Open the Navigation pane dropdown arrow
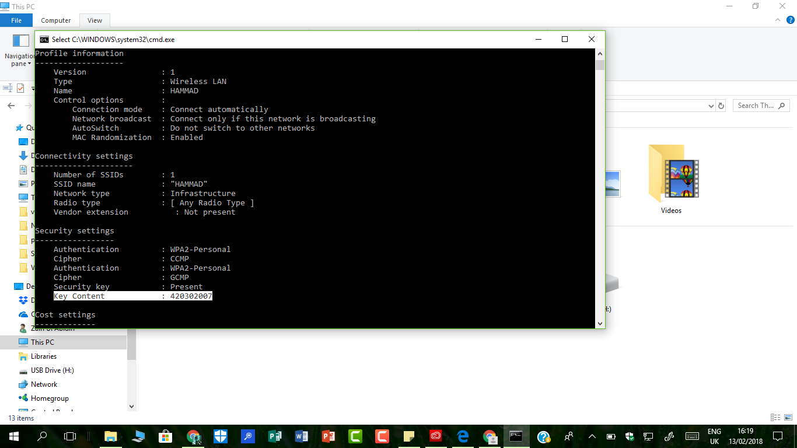 pyautogui.click(x=30, y=64)
